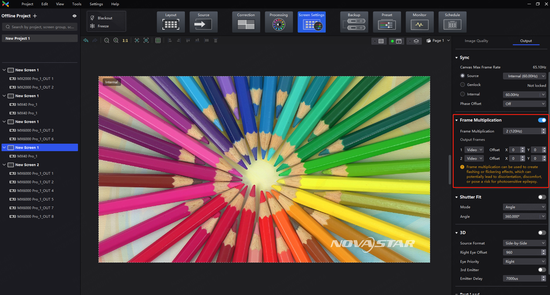Open the Edit menu
Screen dimensions: 550x295
click(x=45, y=4)
